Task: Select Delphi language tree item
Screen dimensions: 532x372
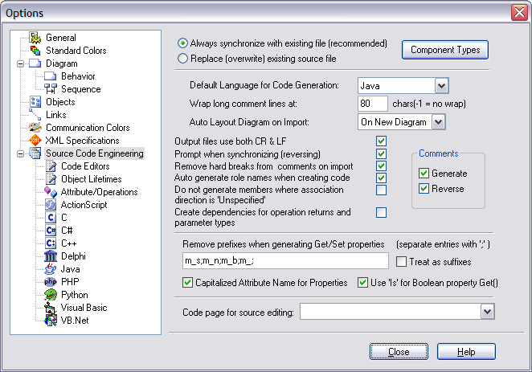Action: click(73, 256)
